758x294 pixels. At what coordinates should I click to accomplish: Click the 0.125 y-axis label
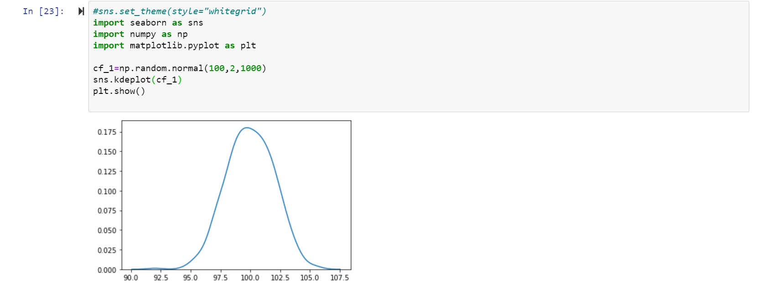pos(107,172)
